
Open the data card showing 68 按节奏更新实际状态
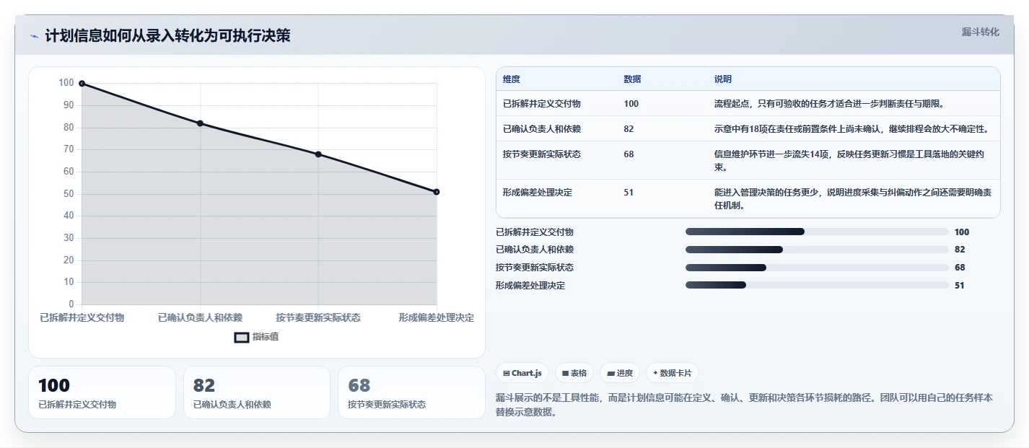[x=411, y=392]
